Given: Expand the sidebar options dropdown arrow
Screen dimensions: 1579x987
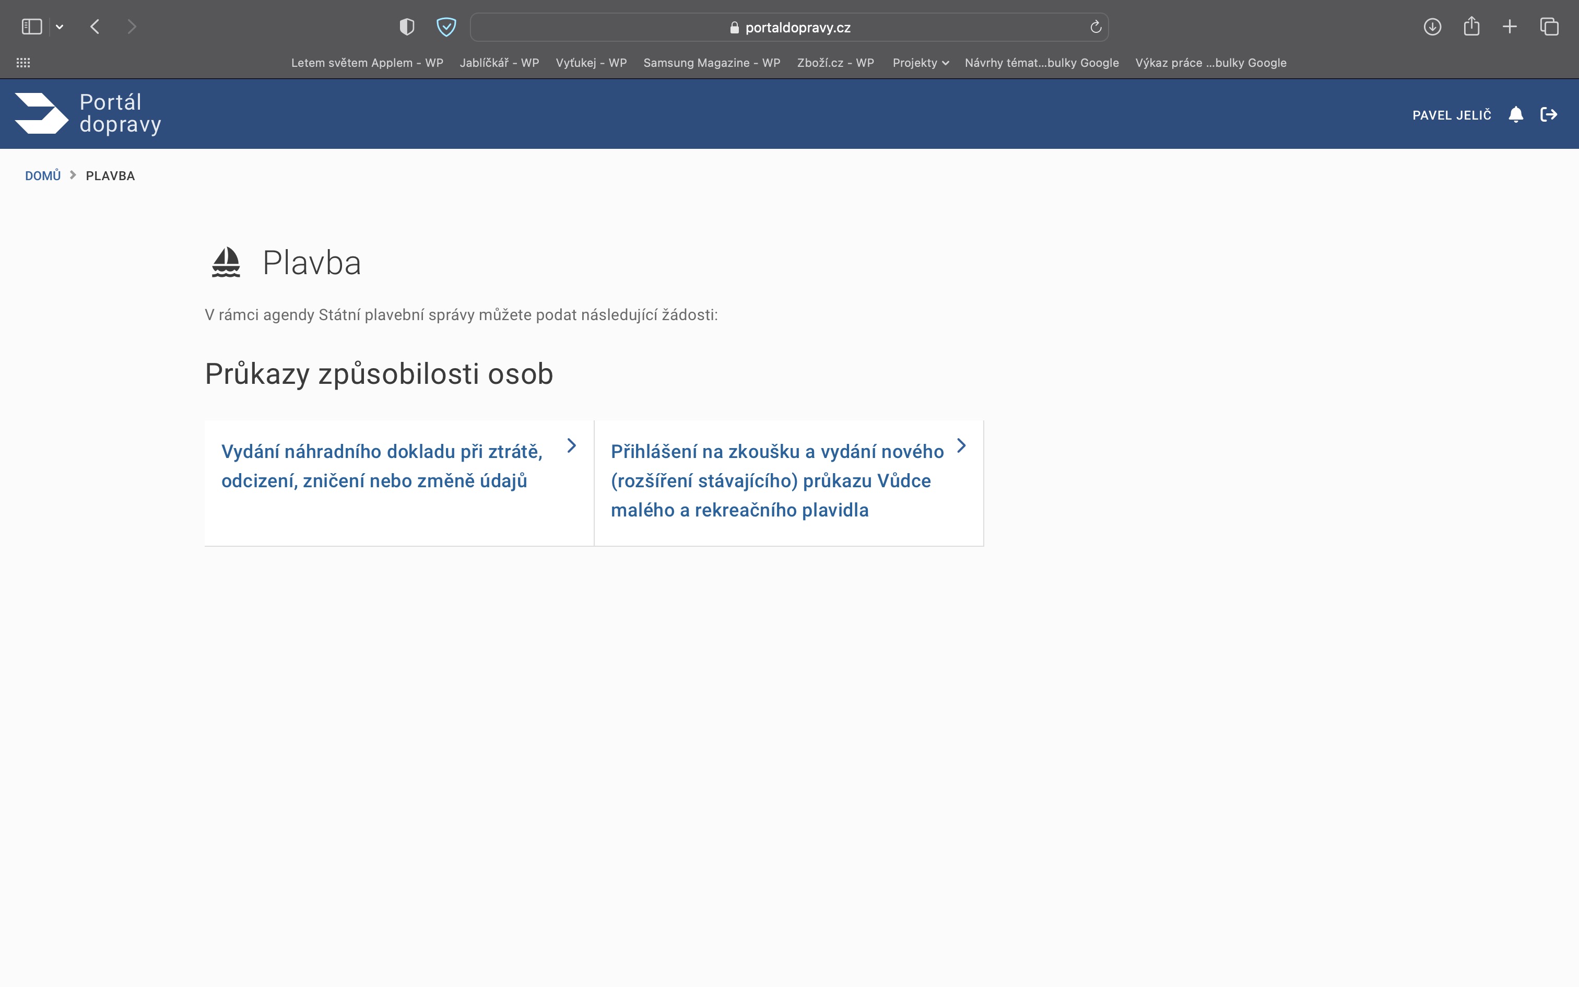Looking at the screenshot, I should (60, 27).
